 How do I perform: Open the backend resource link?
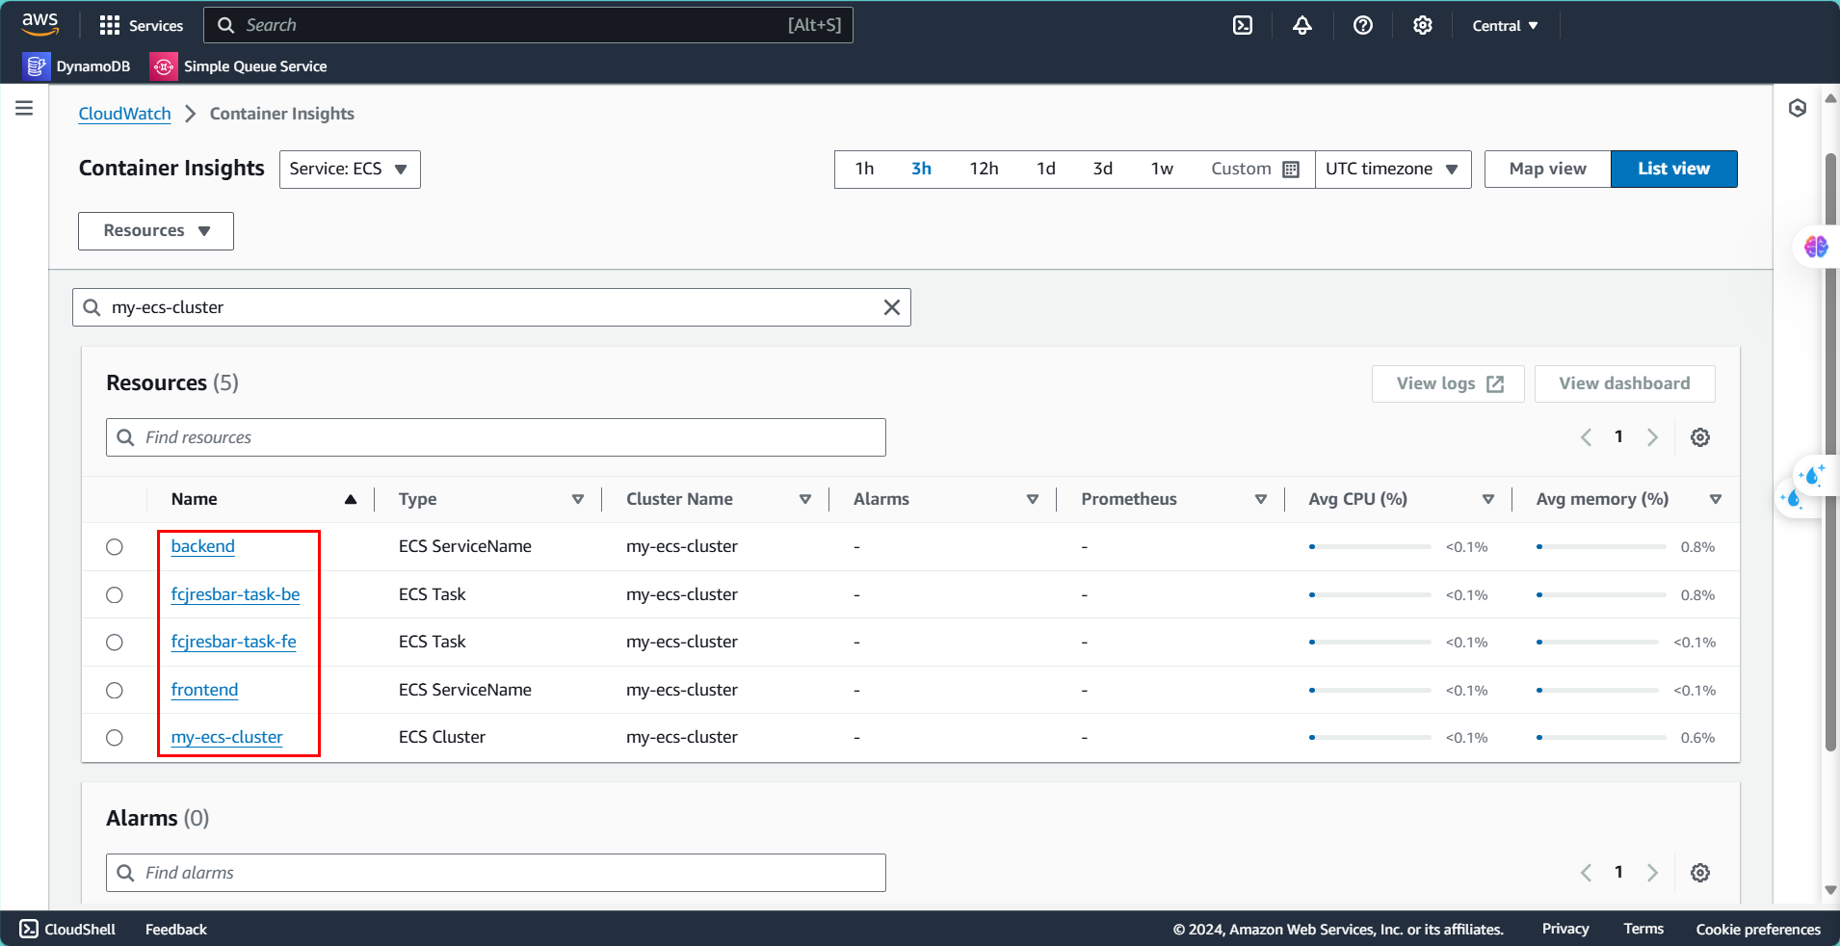[202, 546]
